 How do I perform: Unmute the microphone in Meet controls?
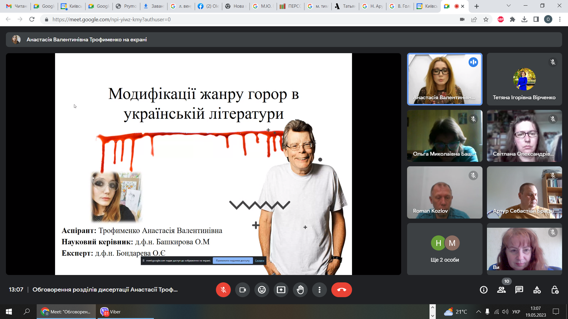coord(223,290)
